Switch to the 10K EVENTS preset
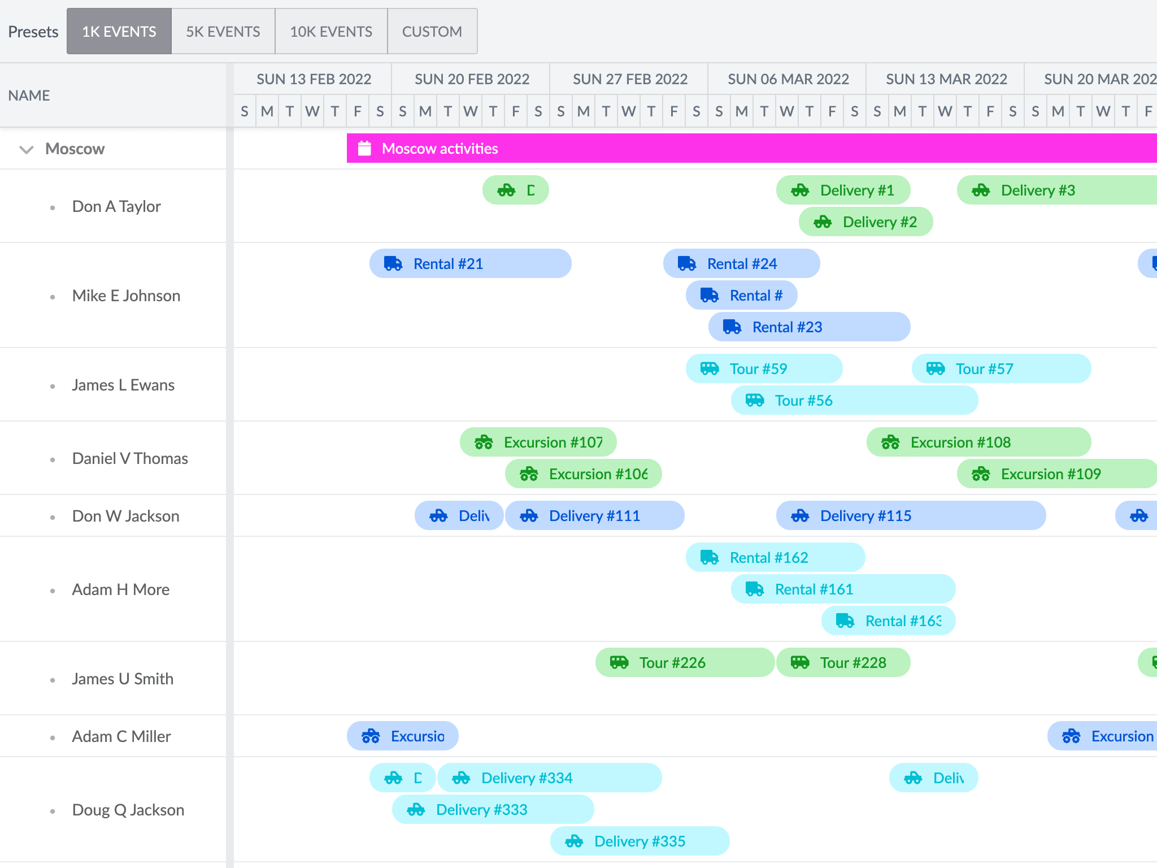1157x868 pixels. 330,32
